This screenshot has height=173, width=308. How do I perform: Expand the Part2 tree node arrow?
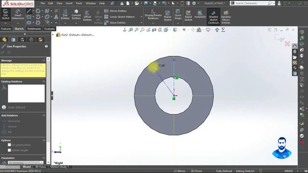pos(53,35)
